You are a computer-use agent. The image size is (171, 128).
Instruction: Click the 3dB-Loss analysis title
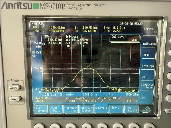click(72, 37)
